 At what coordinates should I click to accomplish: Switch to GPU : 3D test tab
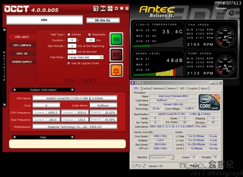[x=22, y=53]
